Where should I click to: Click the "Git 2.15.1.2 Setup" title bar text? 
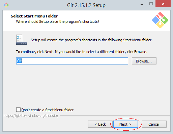[86, 5]
